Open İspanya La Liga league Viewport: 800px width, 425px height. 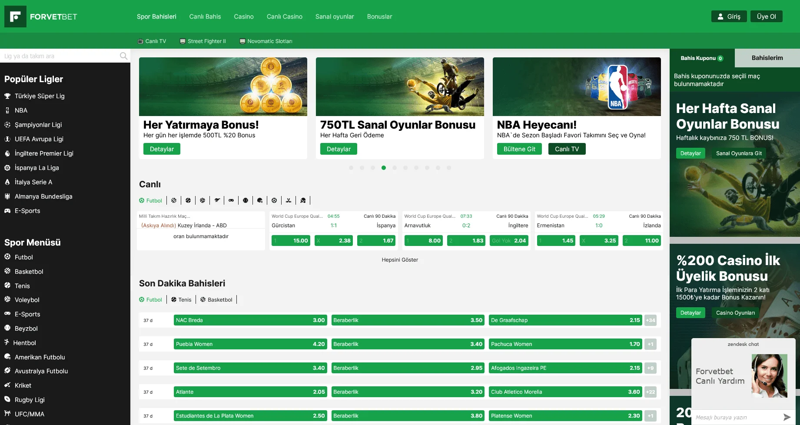pyautogui.click(x=37, y=168)
